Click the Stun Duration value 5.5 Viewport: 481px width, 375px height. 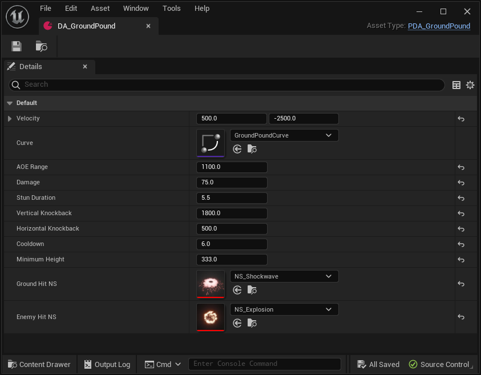pyautogui.click(x=232, y=197)
